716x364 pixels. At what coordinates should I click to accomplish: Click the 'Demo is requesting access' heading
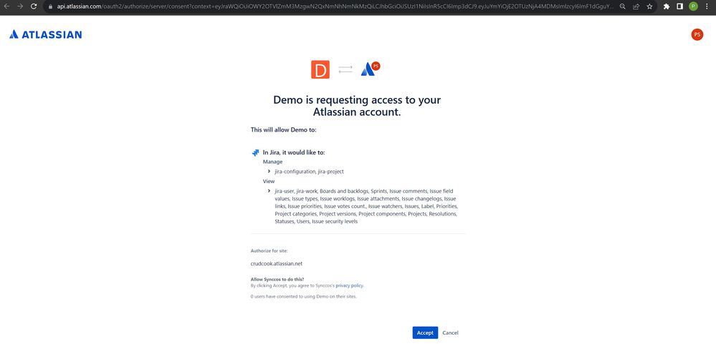[x=357, y=106]
